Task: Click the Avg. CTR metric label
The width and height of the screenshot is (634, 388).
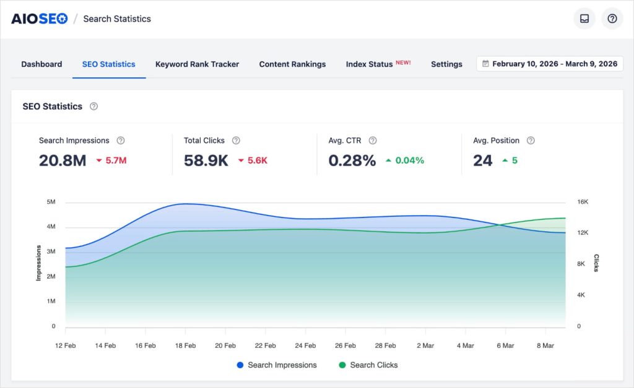Action: coord(345,140)
